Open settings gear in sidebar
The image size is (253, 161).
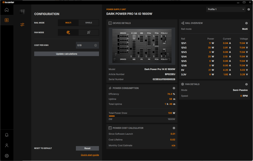point(7,156)
